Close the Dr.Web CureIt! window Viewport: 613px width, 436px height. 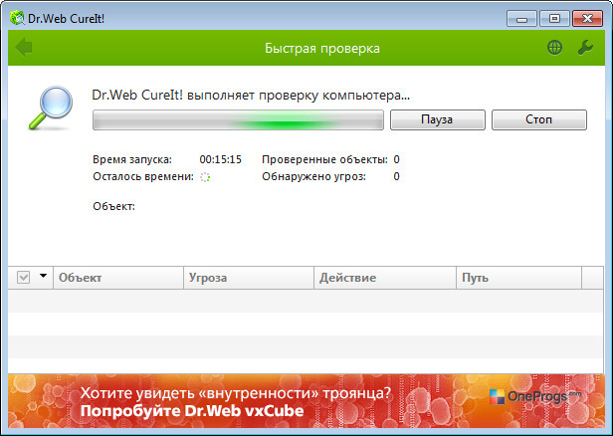tap(587, 18)
